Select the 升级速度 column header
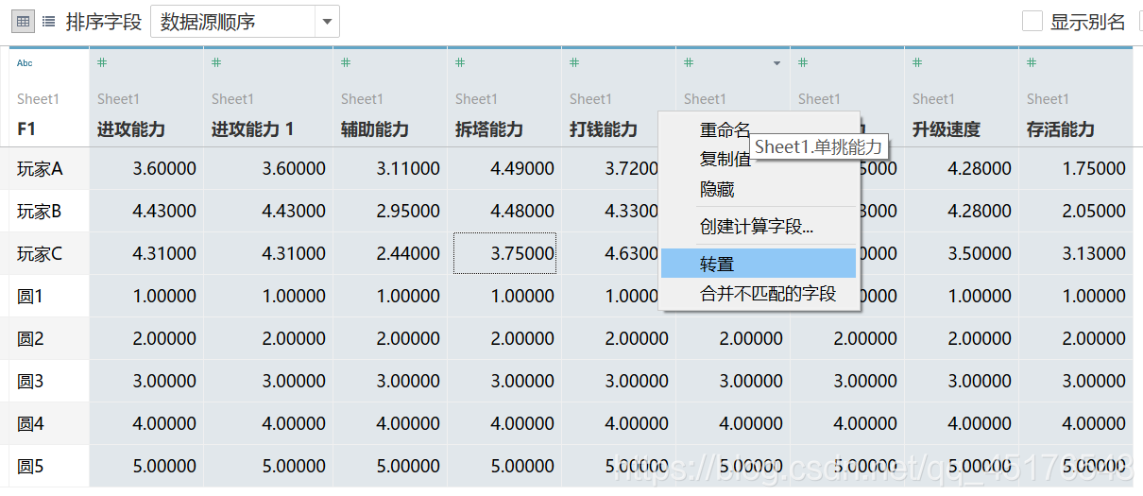 tap(947, 129)
